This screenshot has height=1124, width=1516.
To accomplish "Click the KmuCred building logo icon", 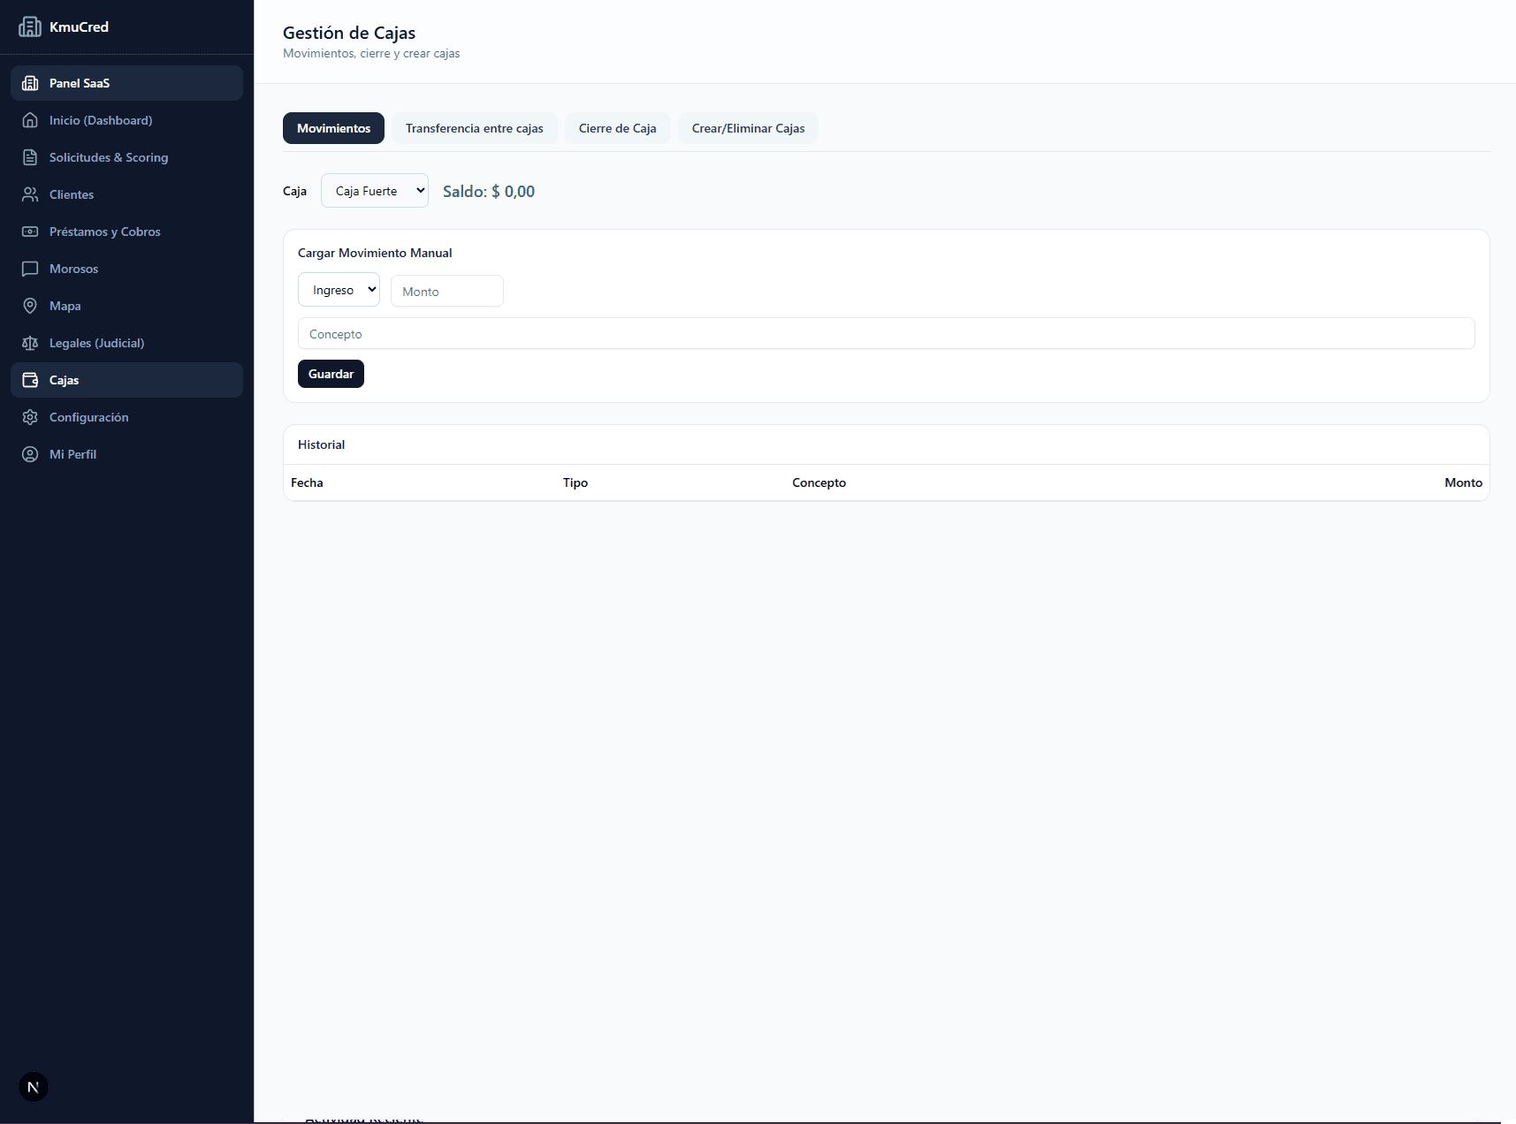I will [30, 27].
